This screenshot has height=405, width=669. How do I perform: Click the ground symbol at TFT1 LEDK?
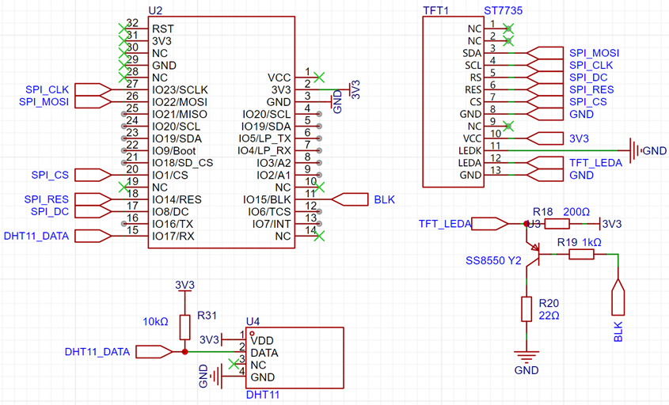pyautogui.click(x=635, y=150)
